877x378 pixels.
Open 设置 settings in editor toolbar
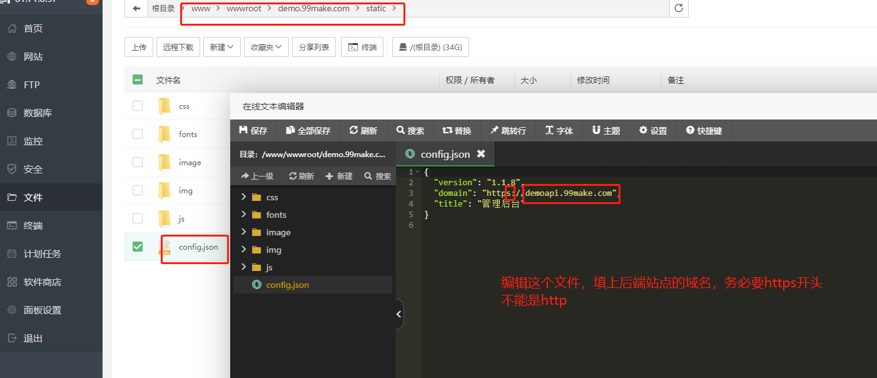tap(653, 130)
